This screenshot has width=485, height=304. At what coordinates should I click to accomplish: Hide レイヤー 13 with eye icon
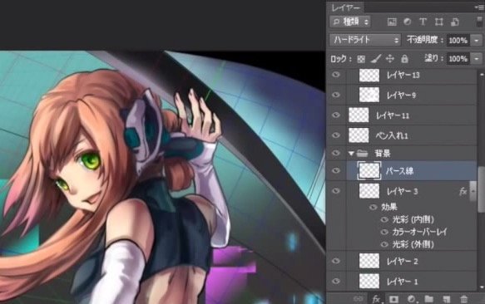click(336, 75)
